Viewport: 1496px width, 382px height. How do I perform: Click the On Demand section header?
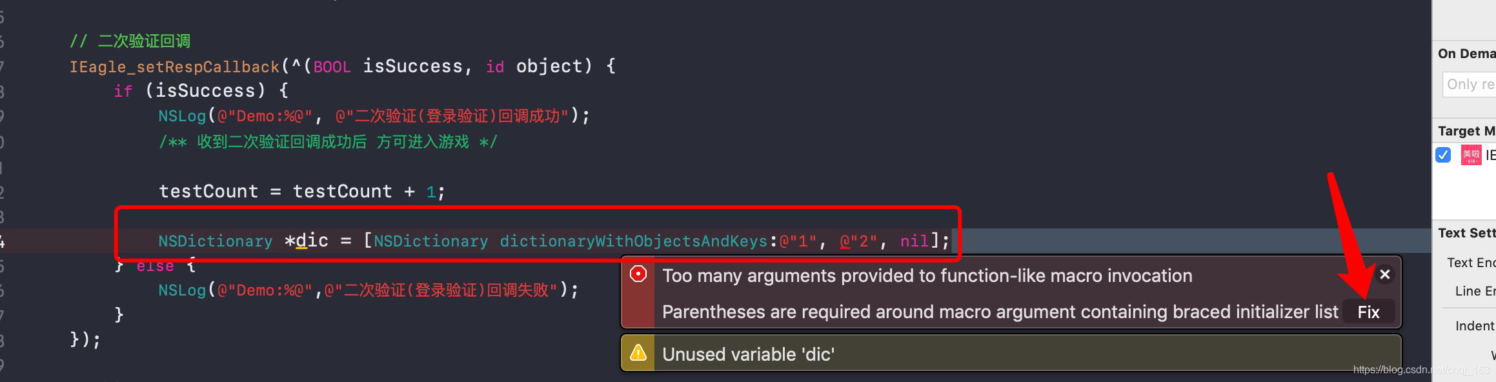[x=1466, y=54]
